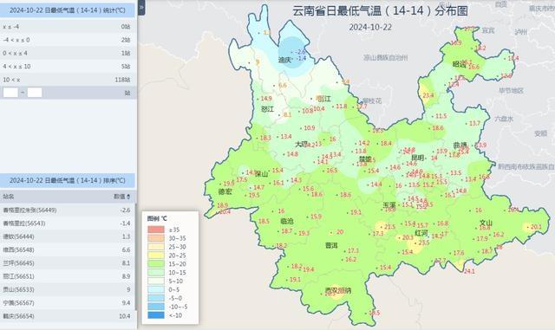The width and height of the screenshot is (555, 330).
Task: Click the 文山 label on the map
Action: point(486,223)
